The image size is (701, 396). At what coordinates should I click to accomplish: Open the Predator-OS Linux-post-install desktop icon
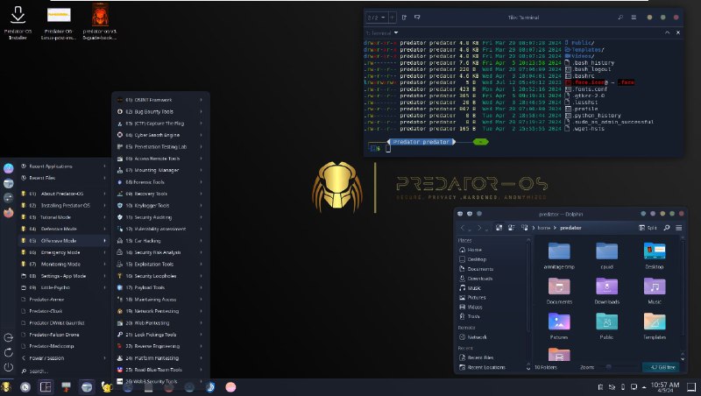click(x=59, y=22)
